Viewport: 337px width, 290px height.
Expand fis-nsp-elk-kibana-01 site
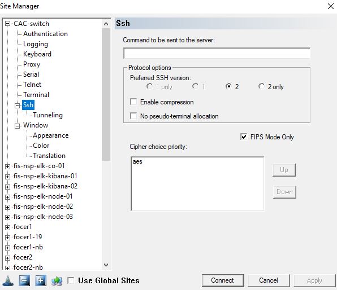coord(7,177)
